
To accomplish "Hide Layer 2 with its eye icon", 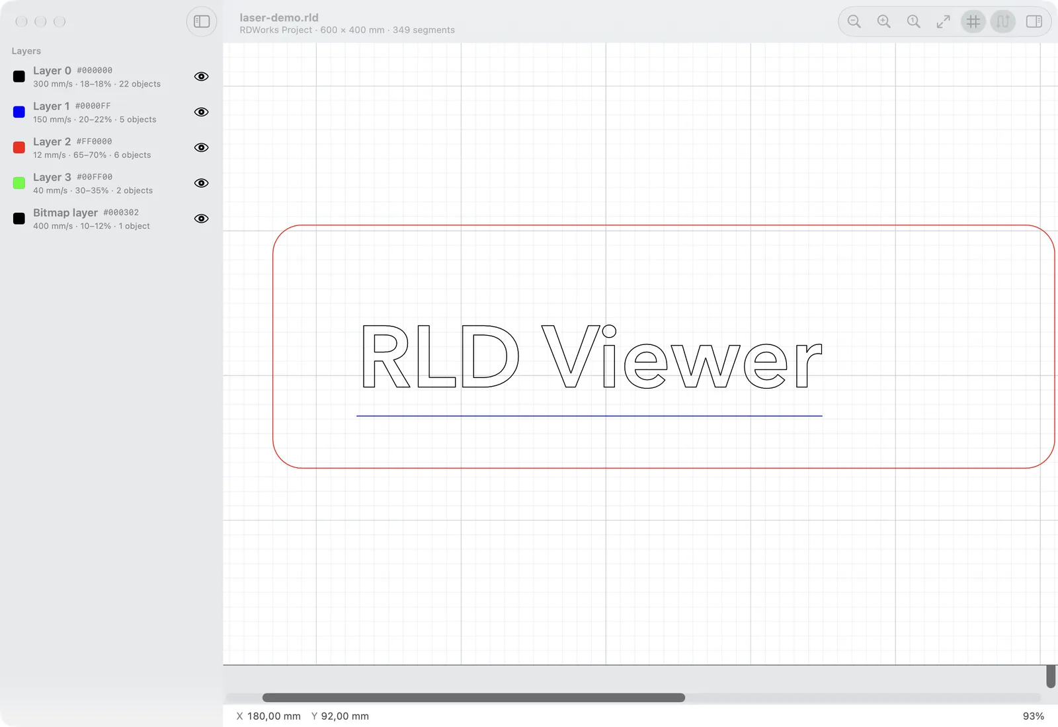I will pyautogui.click(x=202, y=147).
